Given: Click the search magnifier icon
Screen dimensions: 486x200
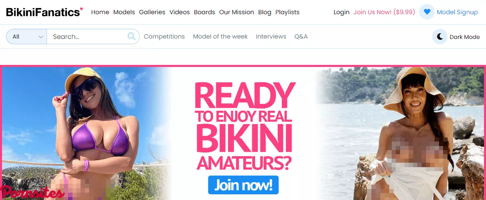Looking at the screenshot, I should point(132,37).
